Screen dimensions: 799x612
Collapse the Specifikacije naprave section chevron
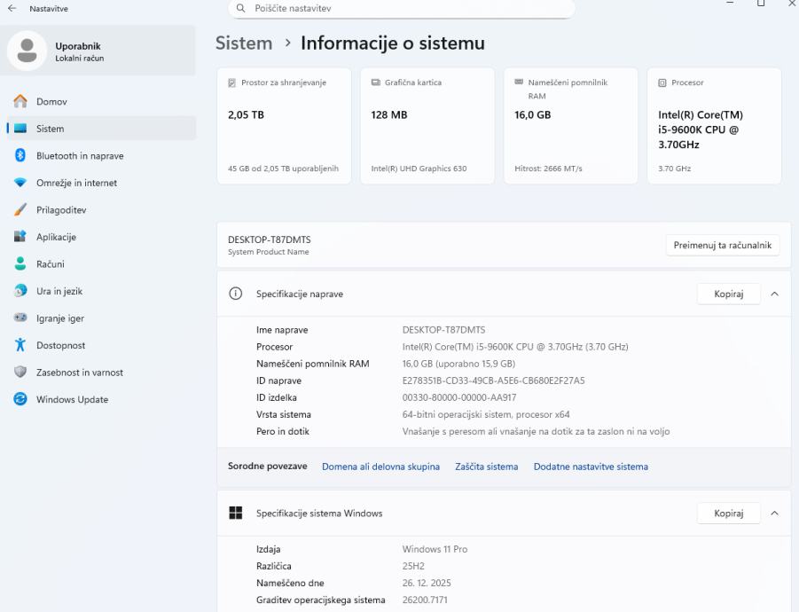[774, 294]
